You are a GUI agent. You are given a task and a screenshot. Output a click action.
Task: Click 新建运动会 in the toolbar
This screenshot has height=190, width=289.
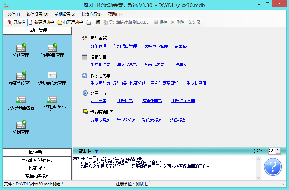point(41,22)
